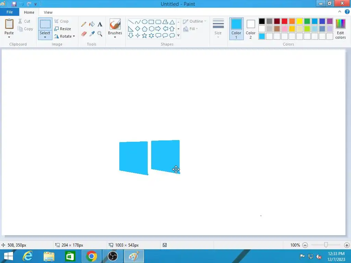The height and width of the screenshot is (263, 351).
Task: Choose the Diamond shape
Action: click(138, 29)
